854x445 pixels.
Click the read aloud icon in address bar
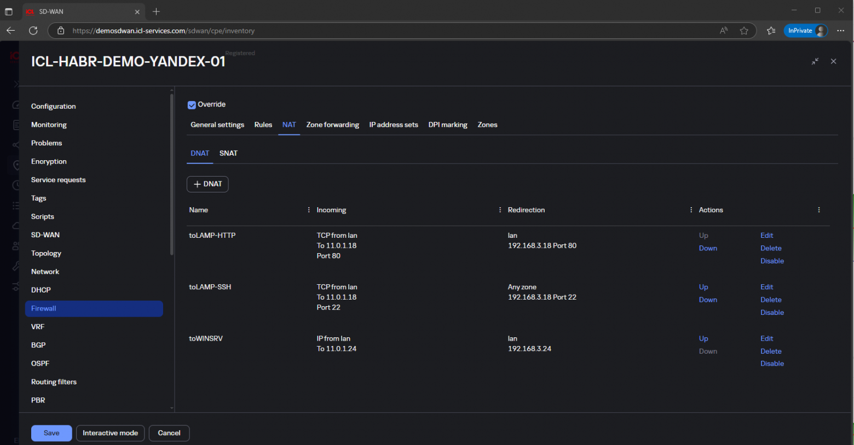point(724,31)
